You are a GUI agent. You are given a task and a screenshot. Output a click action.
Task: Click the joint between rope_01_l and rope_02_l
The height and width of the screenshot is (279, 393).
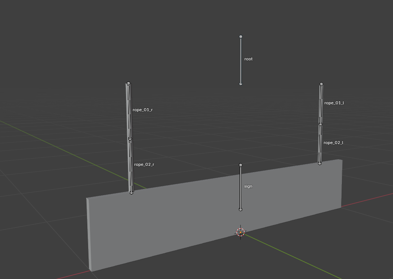coord(320,123)
